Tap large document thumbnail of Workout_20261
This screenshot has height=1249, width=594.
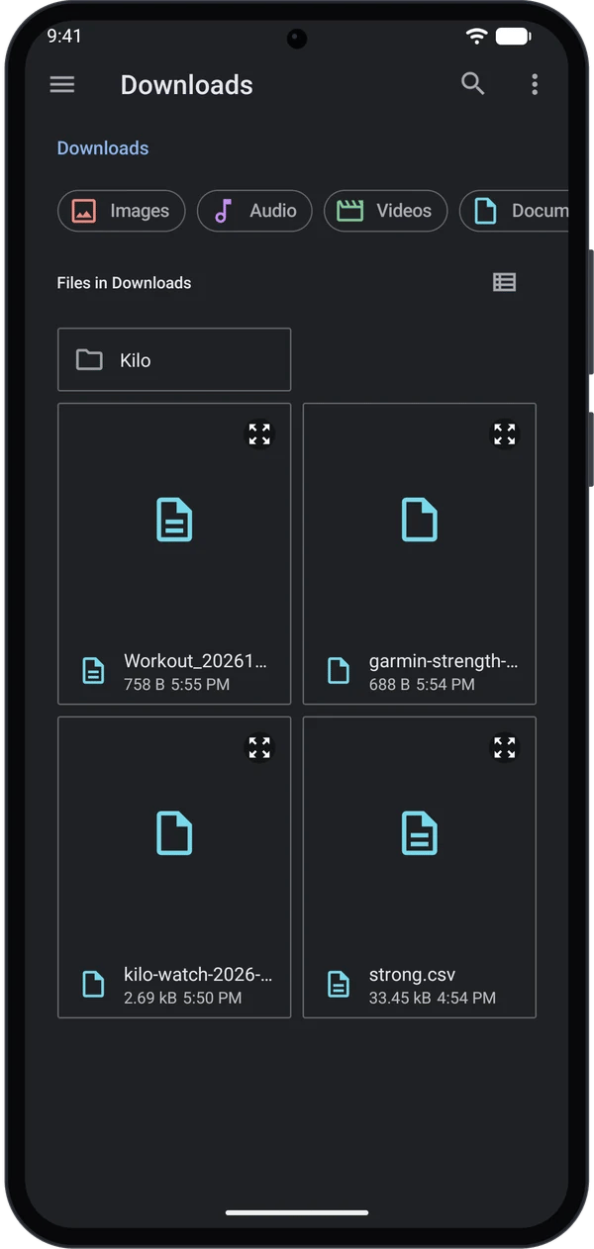(174, 520)
